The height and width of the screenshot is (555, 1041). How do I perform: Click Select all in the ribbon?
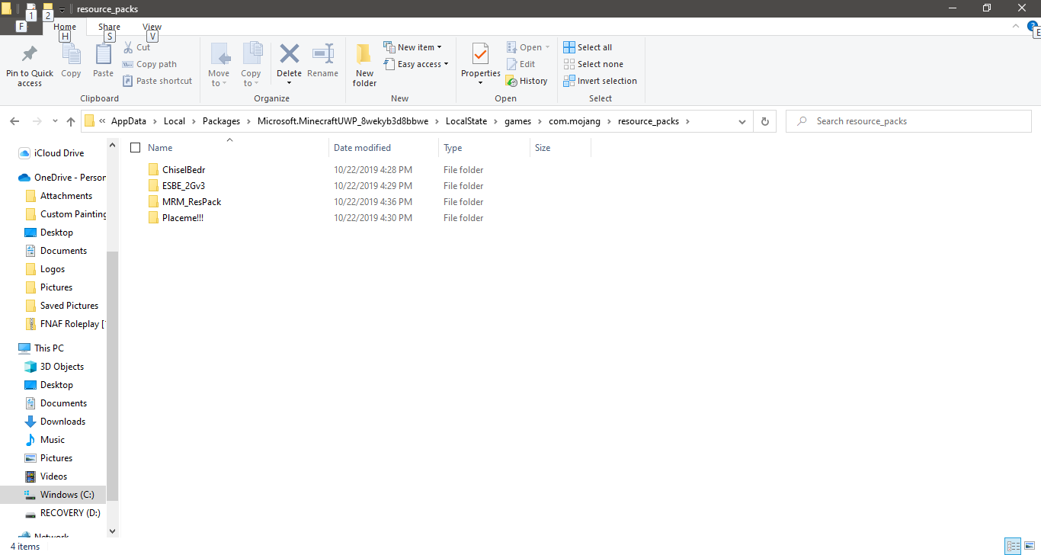[x=588, y=47]
